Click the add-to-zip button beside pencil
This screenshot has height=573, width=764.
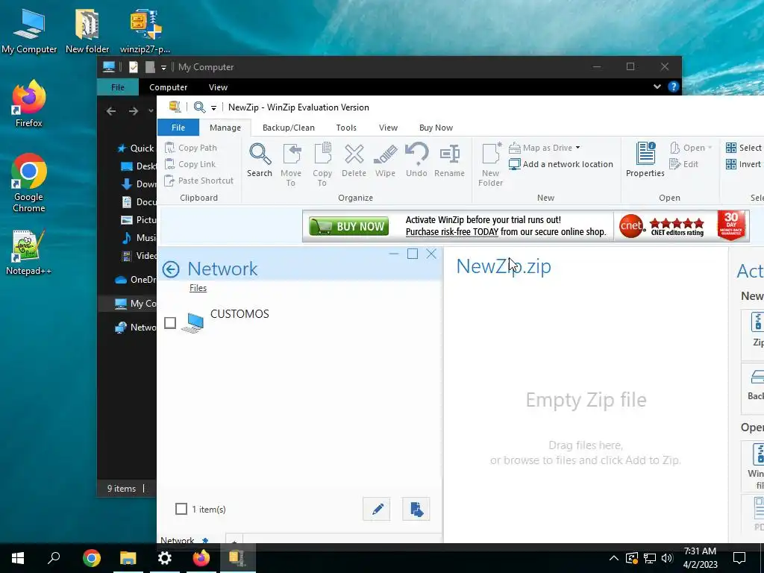click(416, 509)
